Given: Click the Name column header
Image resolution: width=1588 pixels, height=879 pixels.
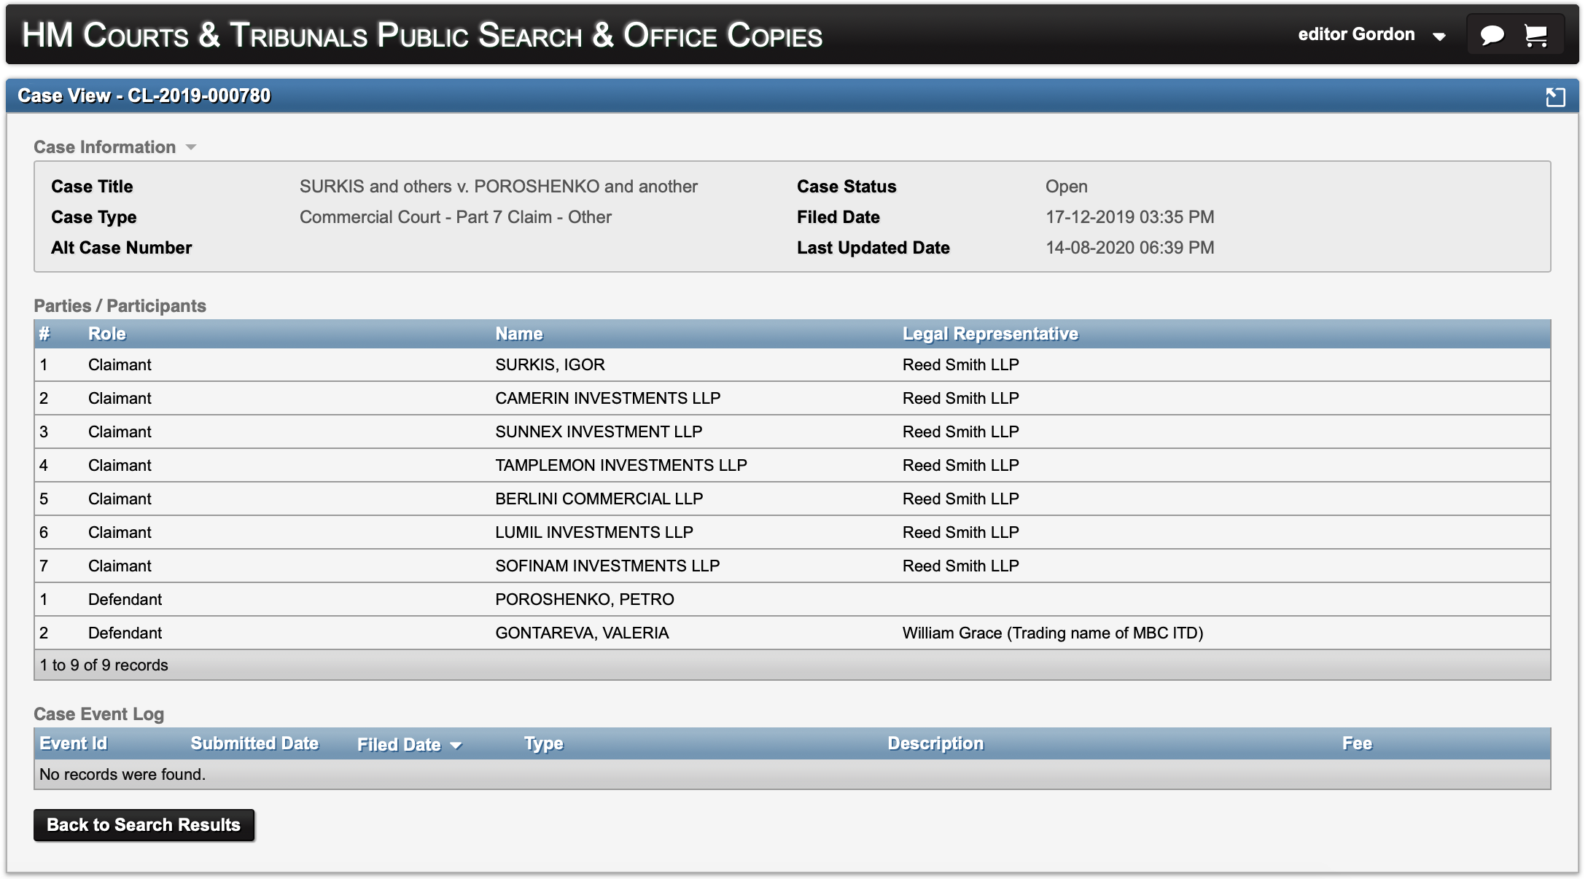Looking at the screenshot, I should pyautogui.click(x=519, y=334).
